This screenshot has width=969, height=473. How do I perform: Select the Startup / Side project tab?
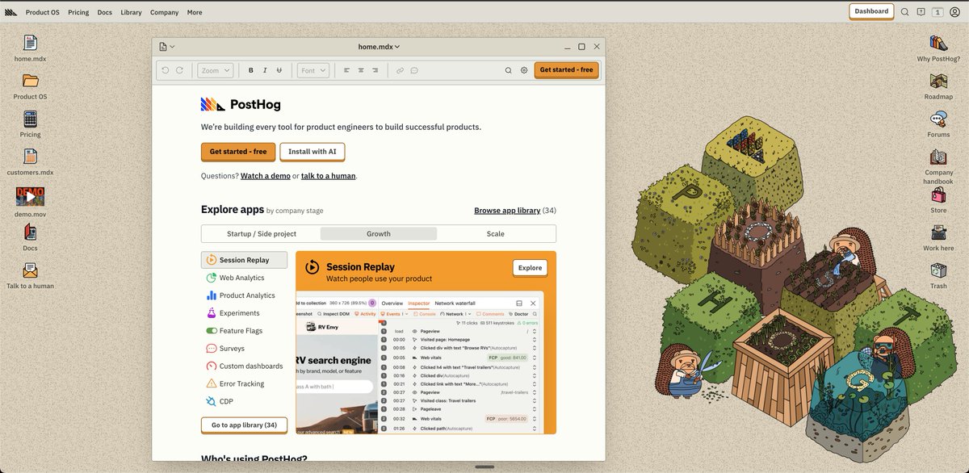262,233
